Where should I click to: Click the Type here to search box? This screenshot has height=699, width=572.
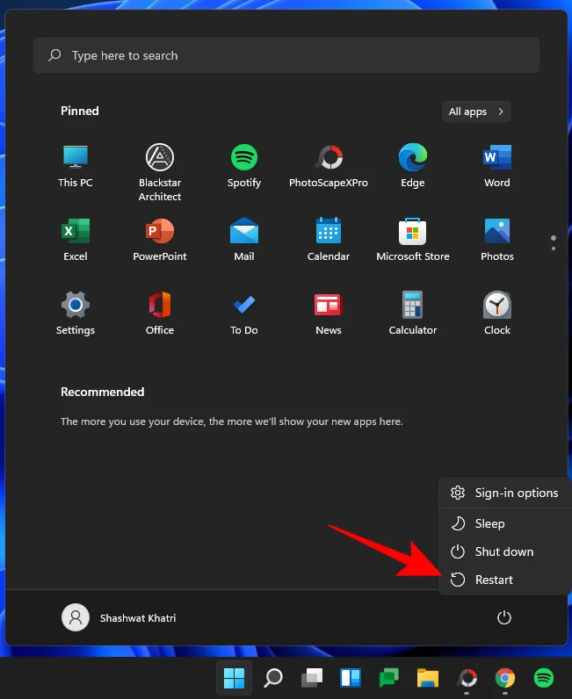pyautogui.click(x=286, y=55)
